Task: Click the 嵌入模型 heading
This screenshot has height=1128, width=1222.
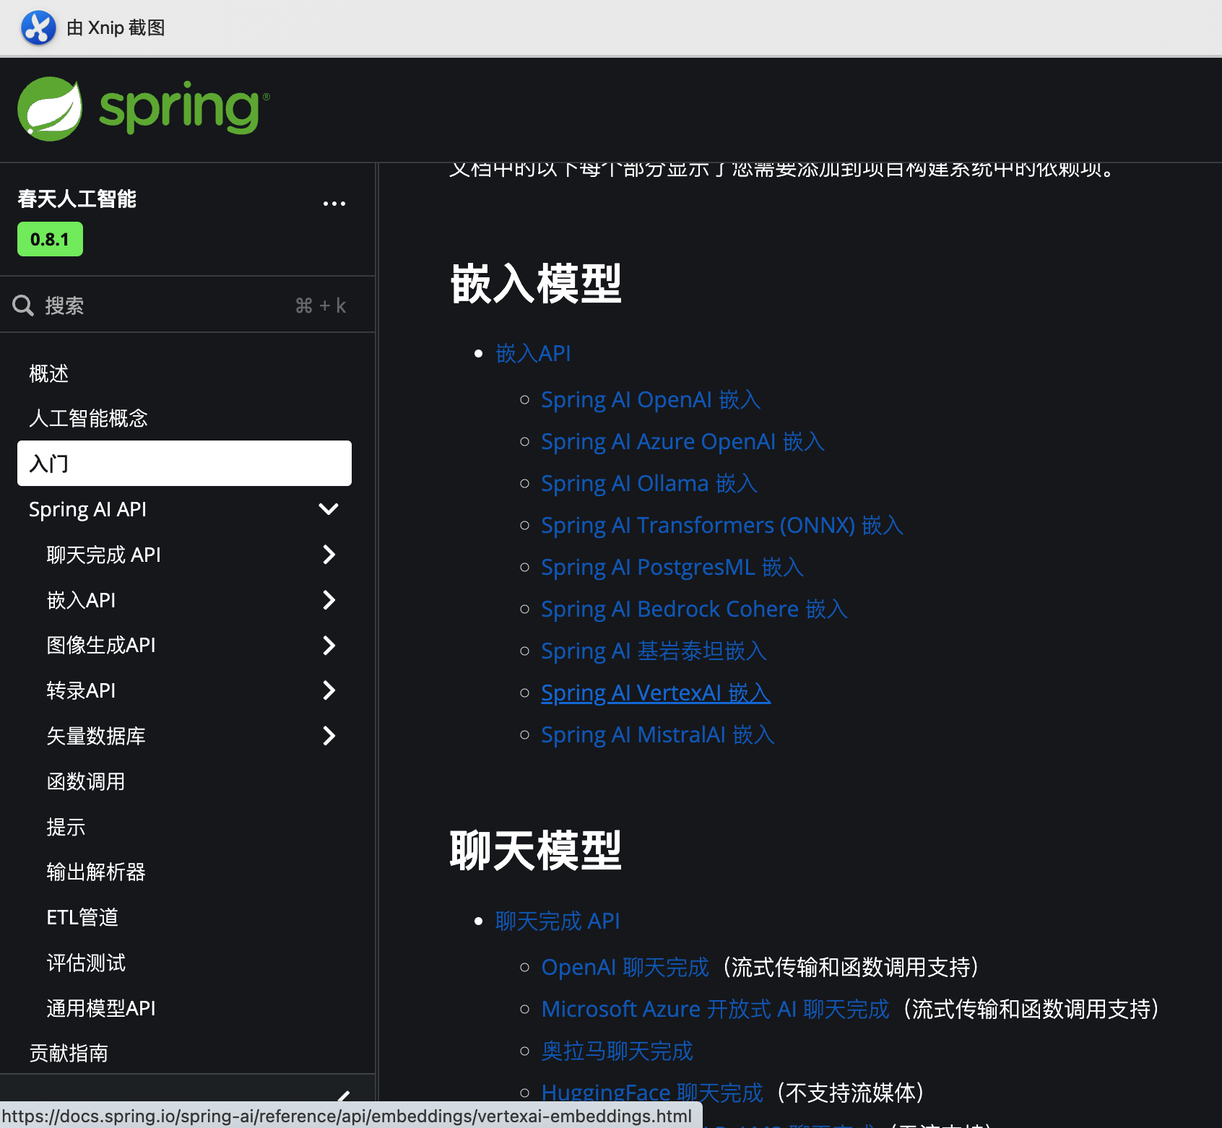Action: (x=536, y=284)
